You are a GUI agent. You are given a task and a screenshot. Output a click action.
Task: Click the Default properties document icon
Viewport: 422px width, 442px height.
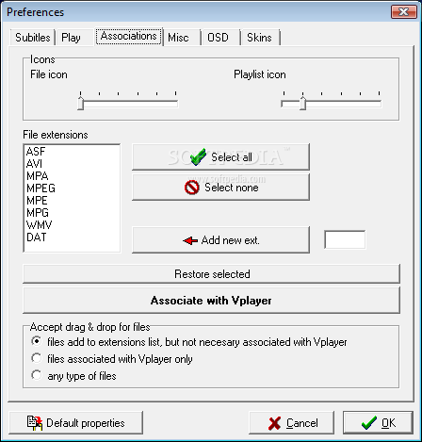tap(35, 423)
